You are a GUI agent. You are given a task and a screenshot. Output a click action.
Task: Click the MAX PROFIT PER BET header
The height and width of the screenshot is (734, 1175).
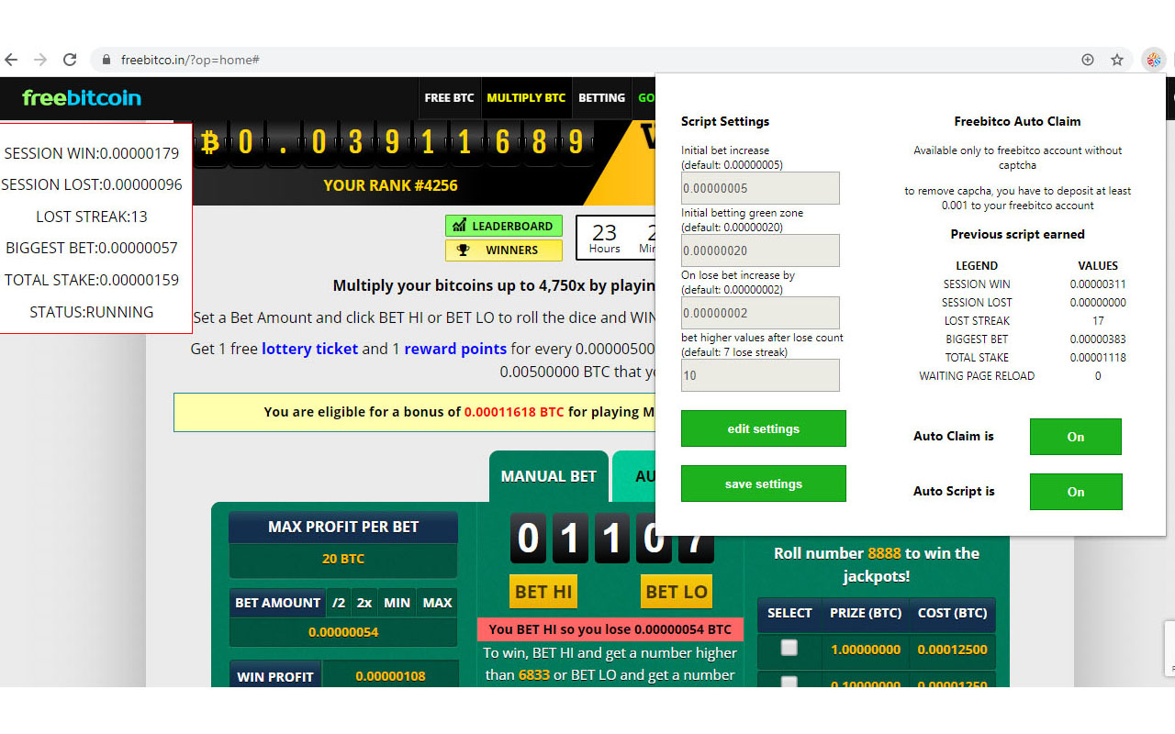343,527
